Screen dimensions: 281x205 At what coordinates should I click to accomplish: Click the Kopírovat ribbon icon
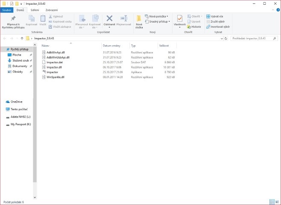32,18
